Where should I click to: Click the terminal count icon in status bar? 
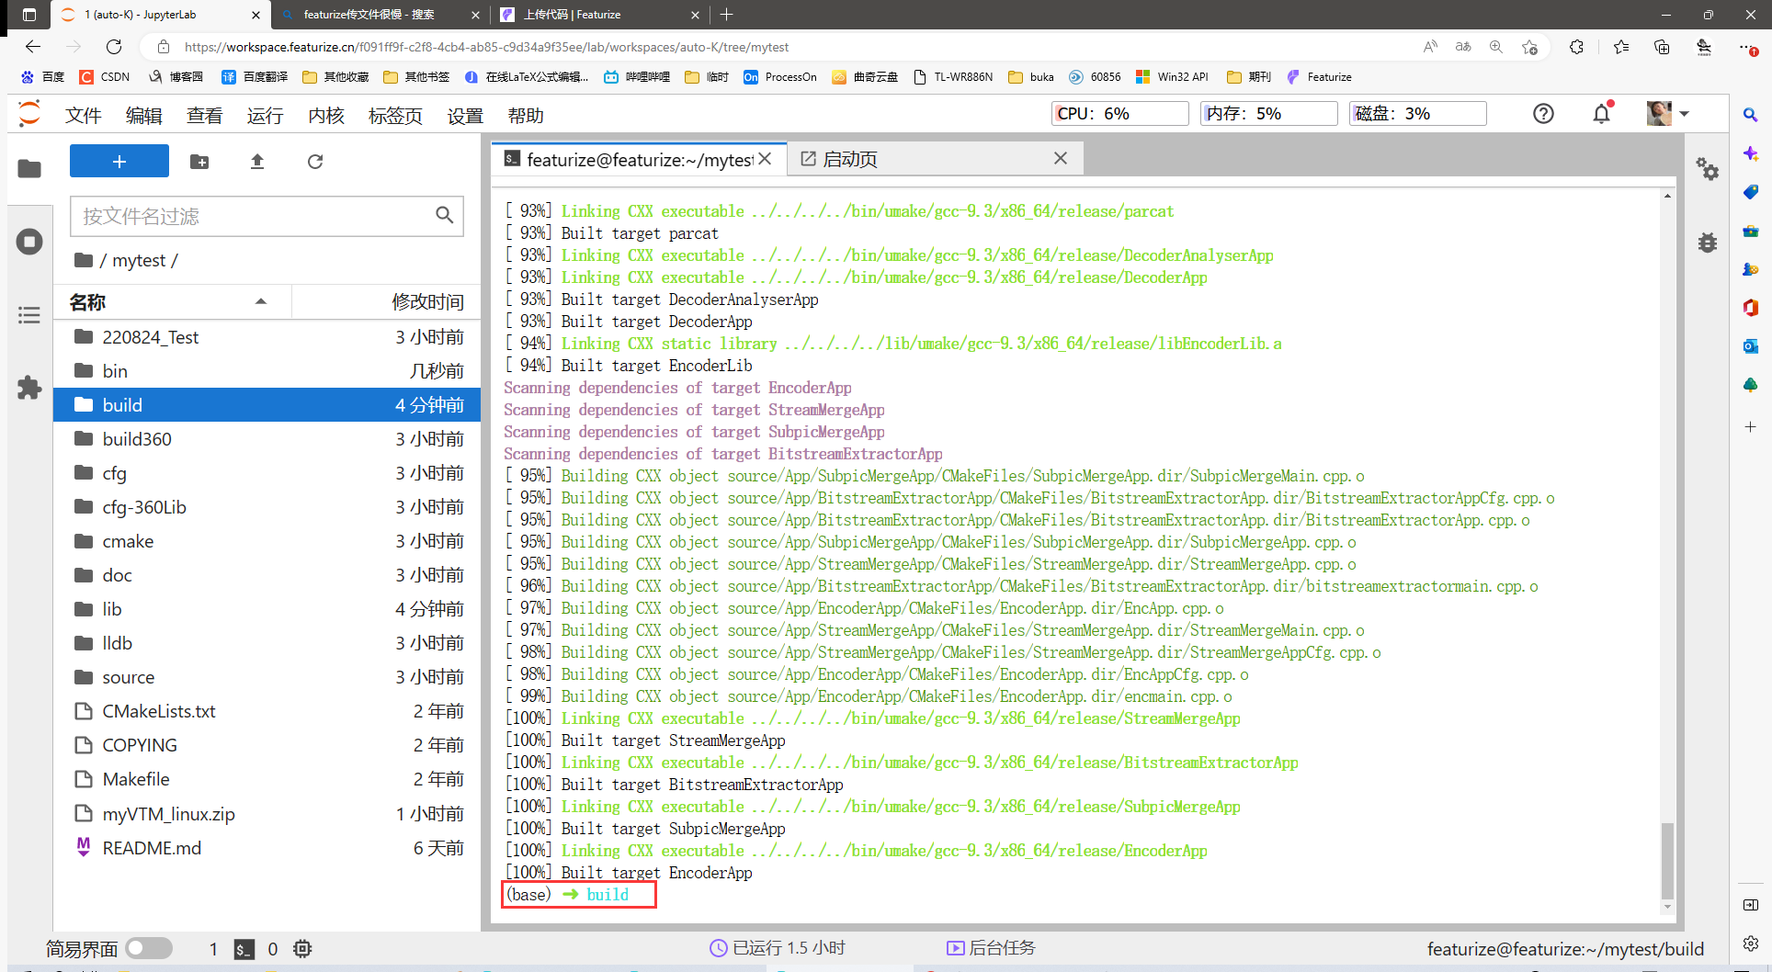(x=244, y=949)
